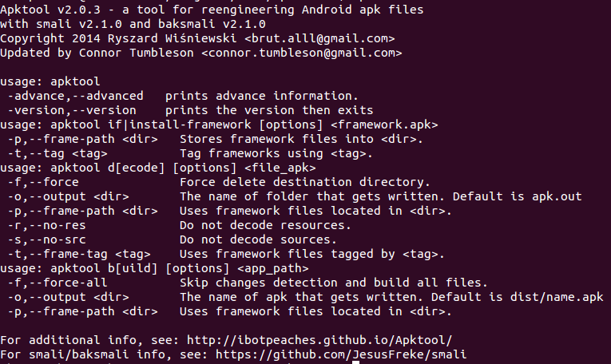The image size is (611, 364).
Task: Click the 'Default is apk.out' text
Action: 517,196
